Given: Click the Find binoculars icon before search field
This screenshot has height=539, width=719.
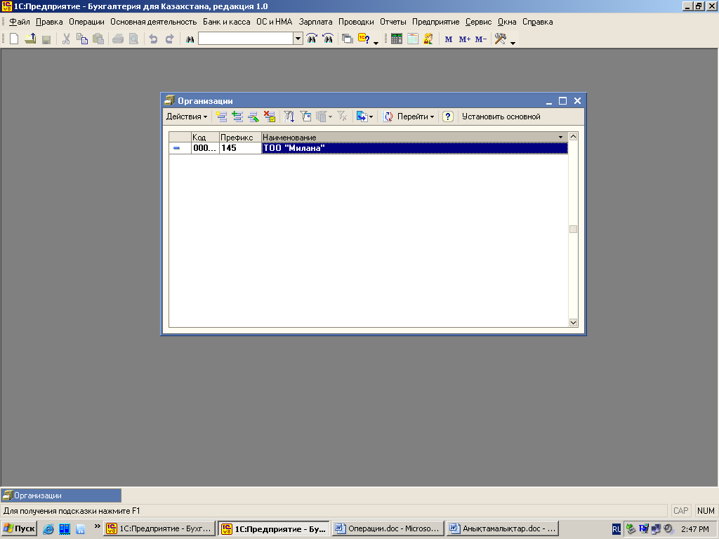Looking at the screenshot, I should pyautogui.click(x=190, y=39).
